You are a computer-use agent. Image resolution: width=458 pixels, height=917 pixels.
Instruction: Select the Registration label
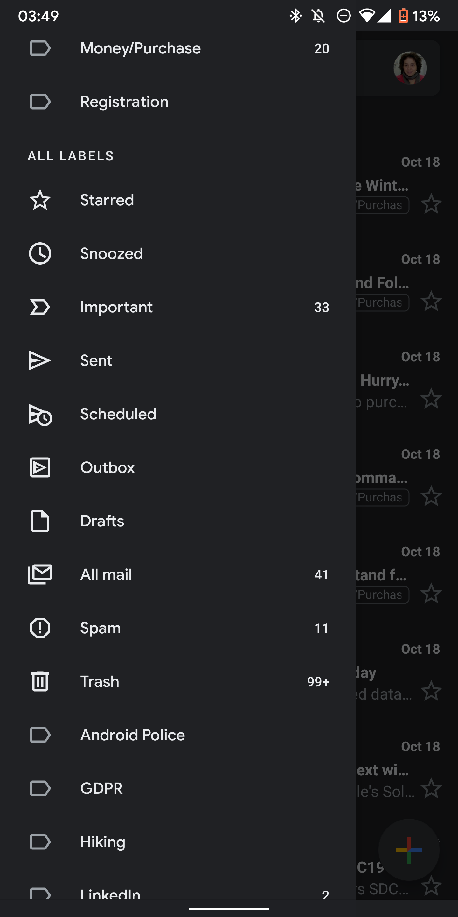(124, 102)
